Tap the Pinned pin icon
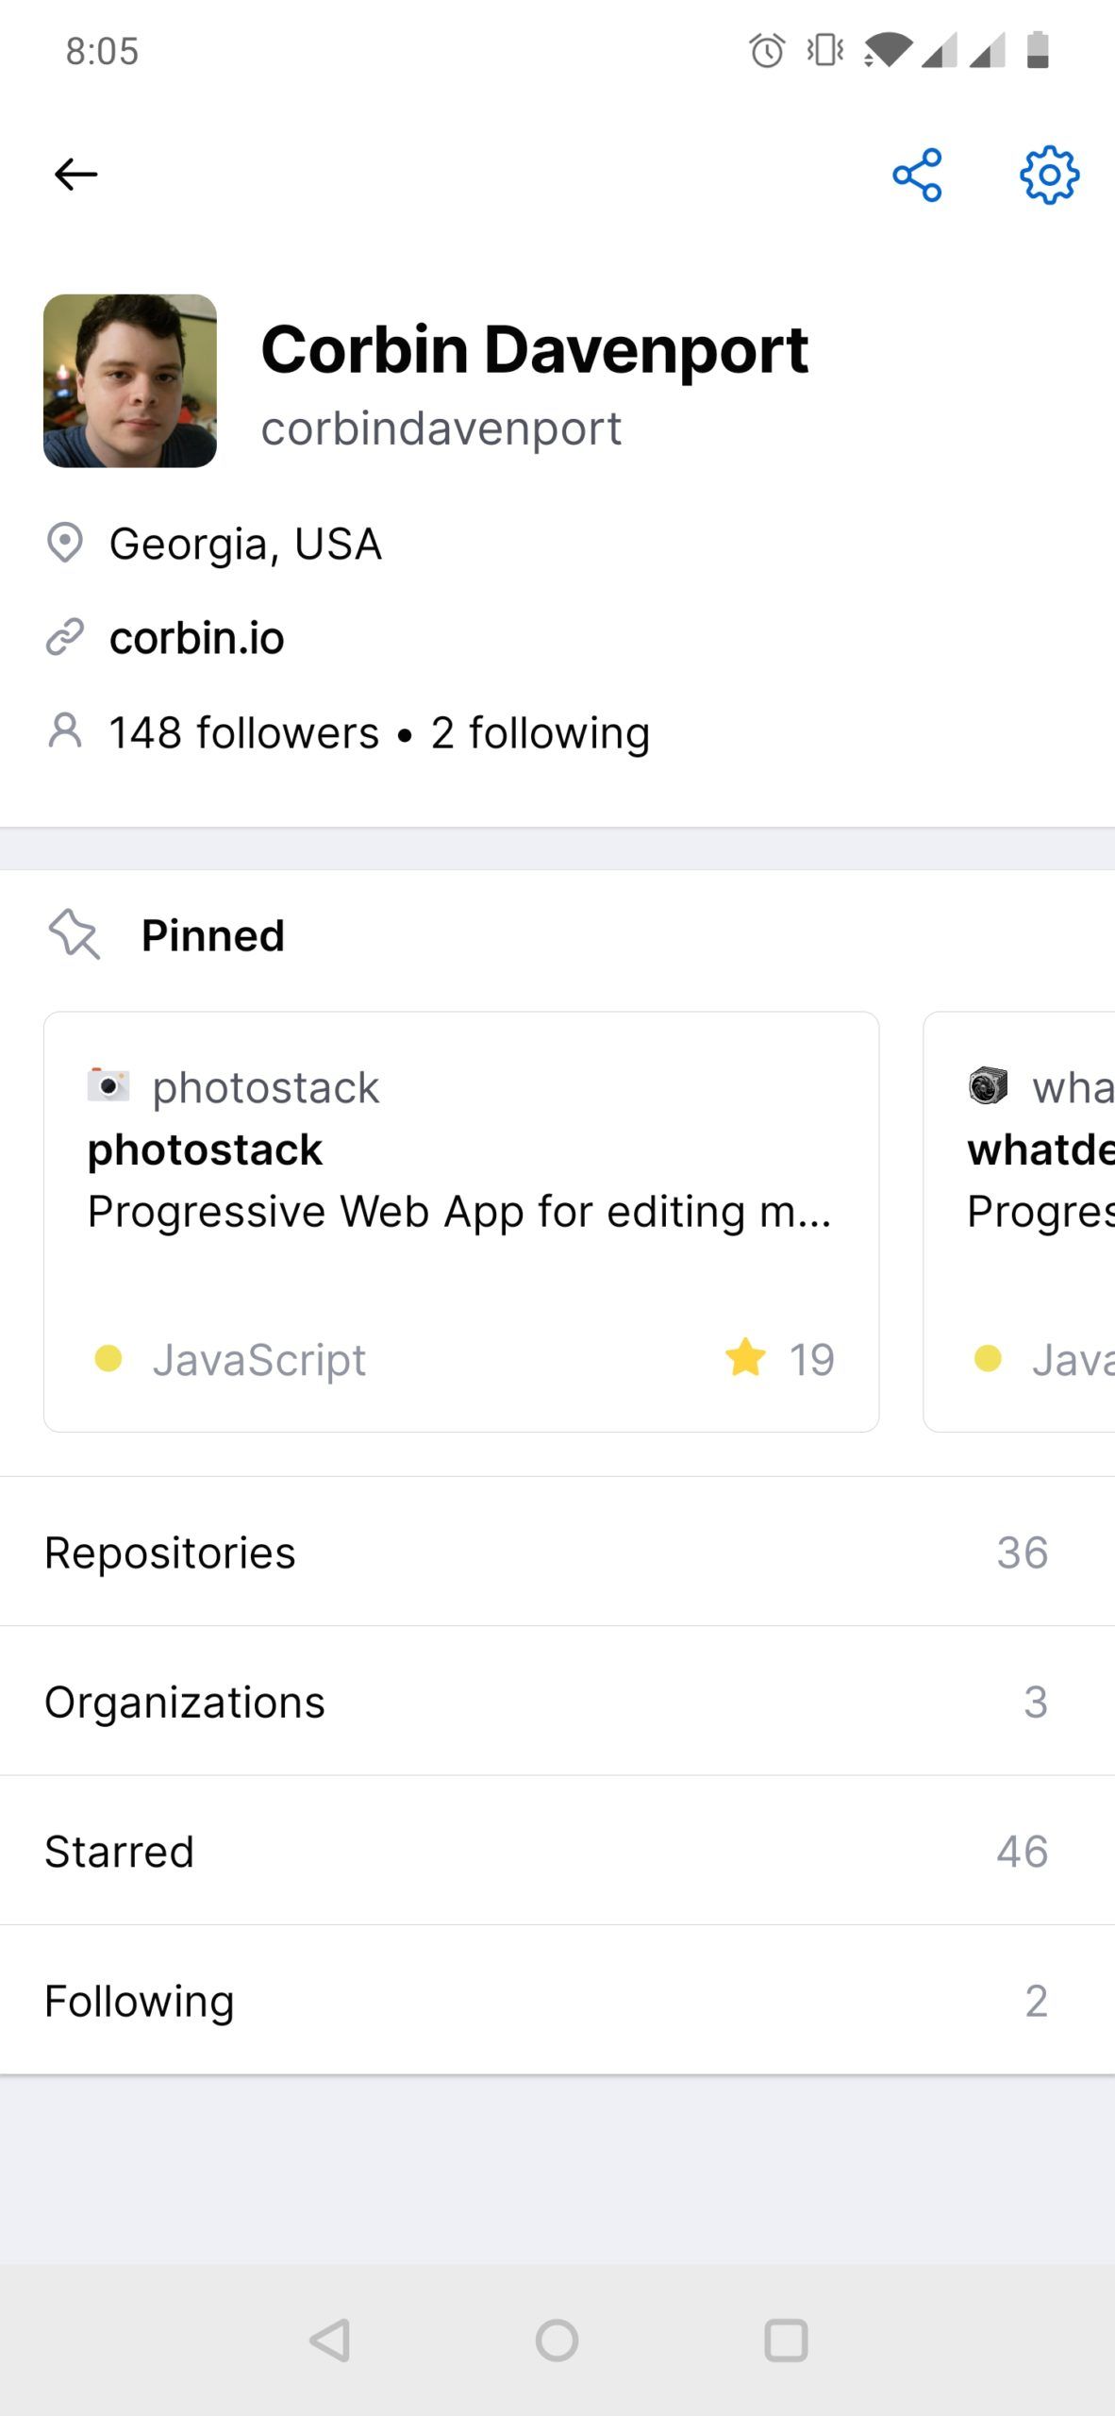Image resolution: width=1115 pixels, height=2416 pixels. tap(74, 934)
